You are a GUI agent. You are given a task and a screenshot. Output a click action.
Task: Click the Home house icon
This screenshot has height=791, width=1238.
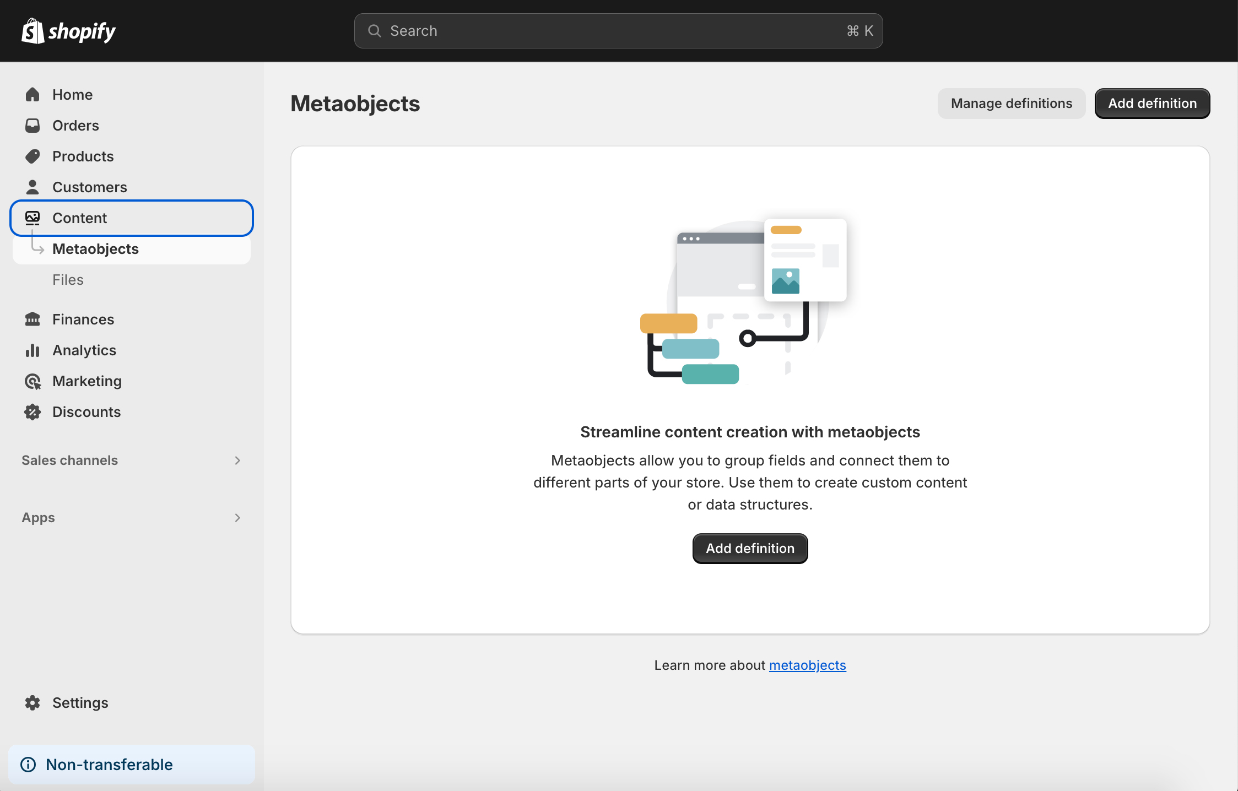[33, 95]
